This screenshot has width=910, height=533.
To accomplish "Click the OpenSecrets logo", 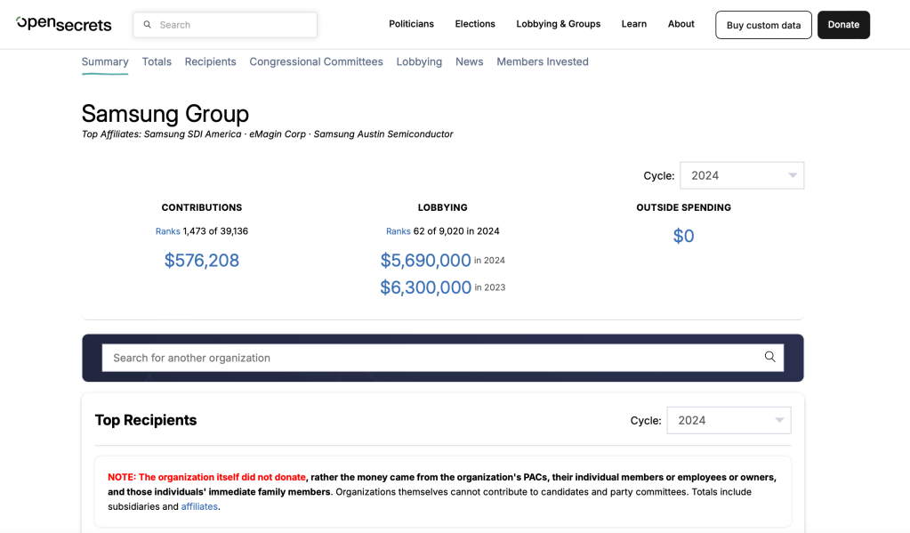I will pyautogui.click(x=64, y=24).
